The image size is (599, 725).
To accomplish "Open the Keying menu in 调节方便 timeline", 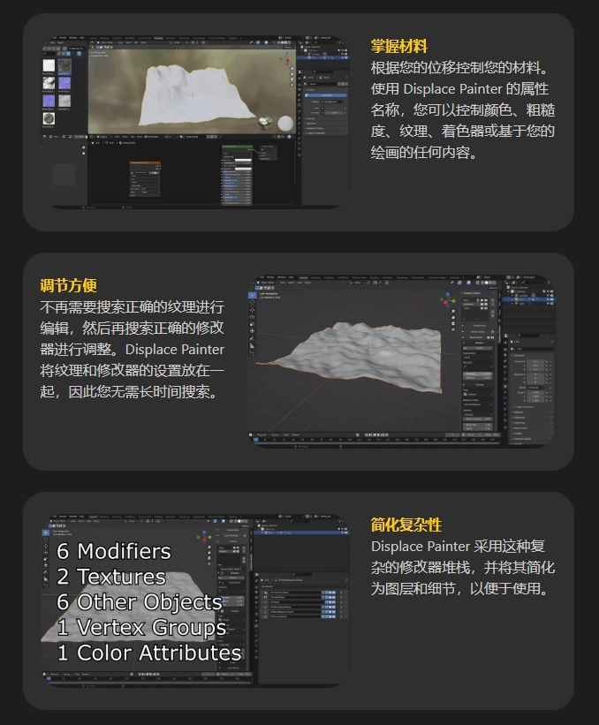I will (277, 434).
